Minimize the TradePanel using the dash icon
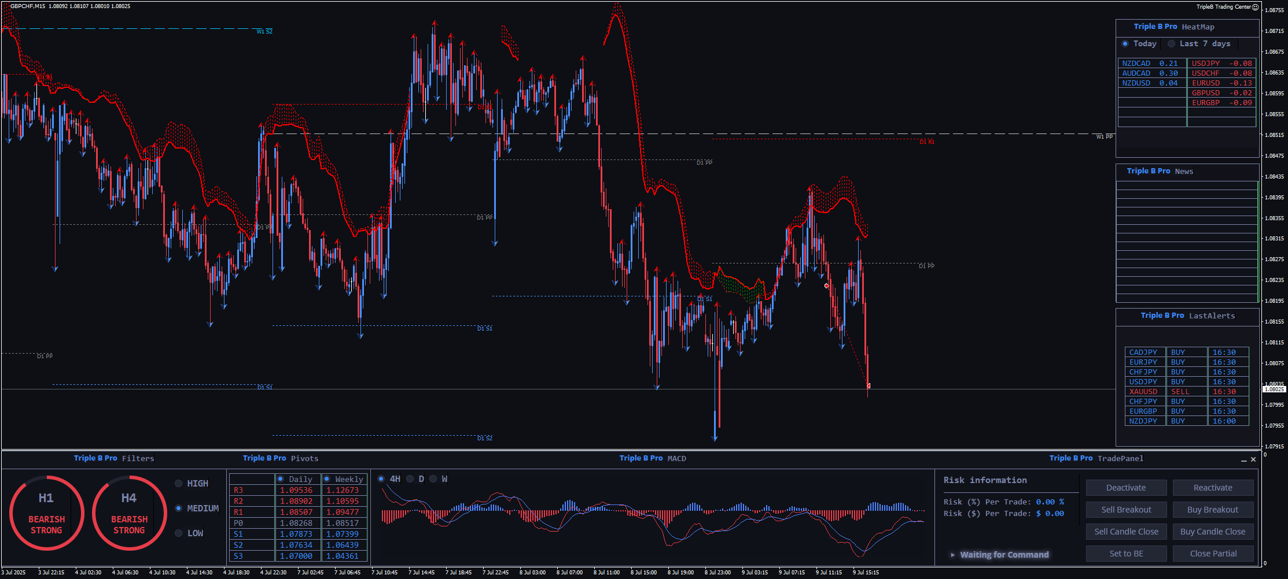The image size is (1288, 579). (x=1243, y=460)
